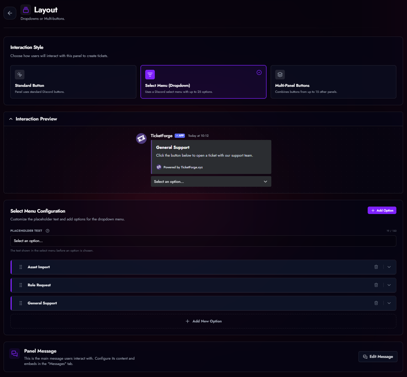The height and width of the screenshot is (377, 407).
Task: Expand the Asset Import option details
Action: [389, 267]
